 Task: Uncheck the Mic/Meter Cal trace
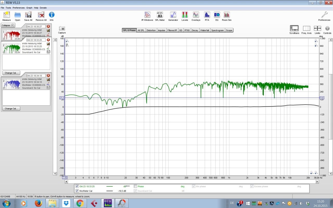[77, 191]
